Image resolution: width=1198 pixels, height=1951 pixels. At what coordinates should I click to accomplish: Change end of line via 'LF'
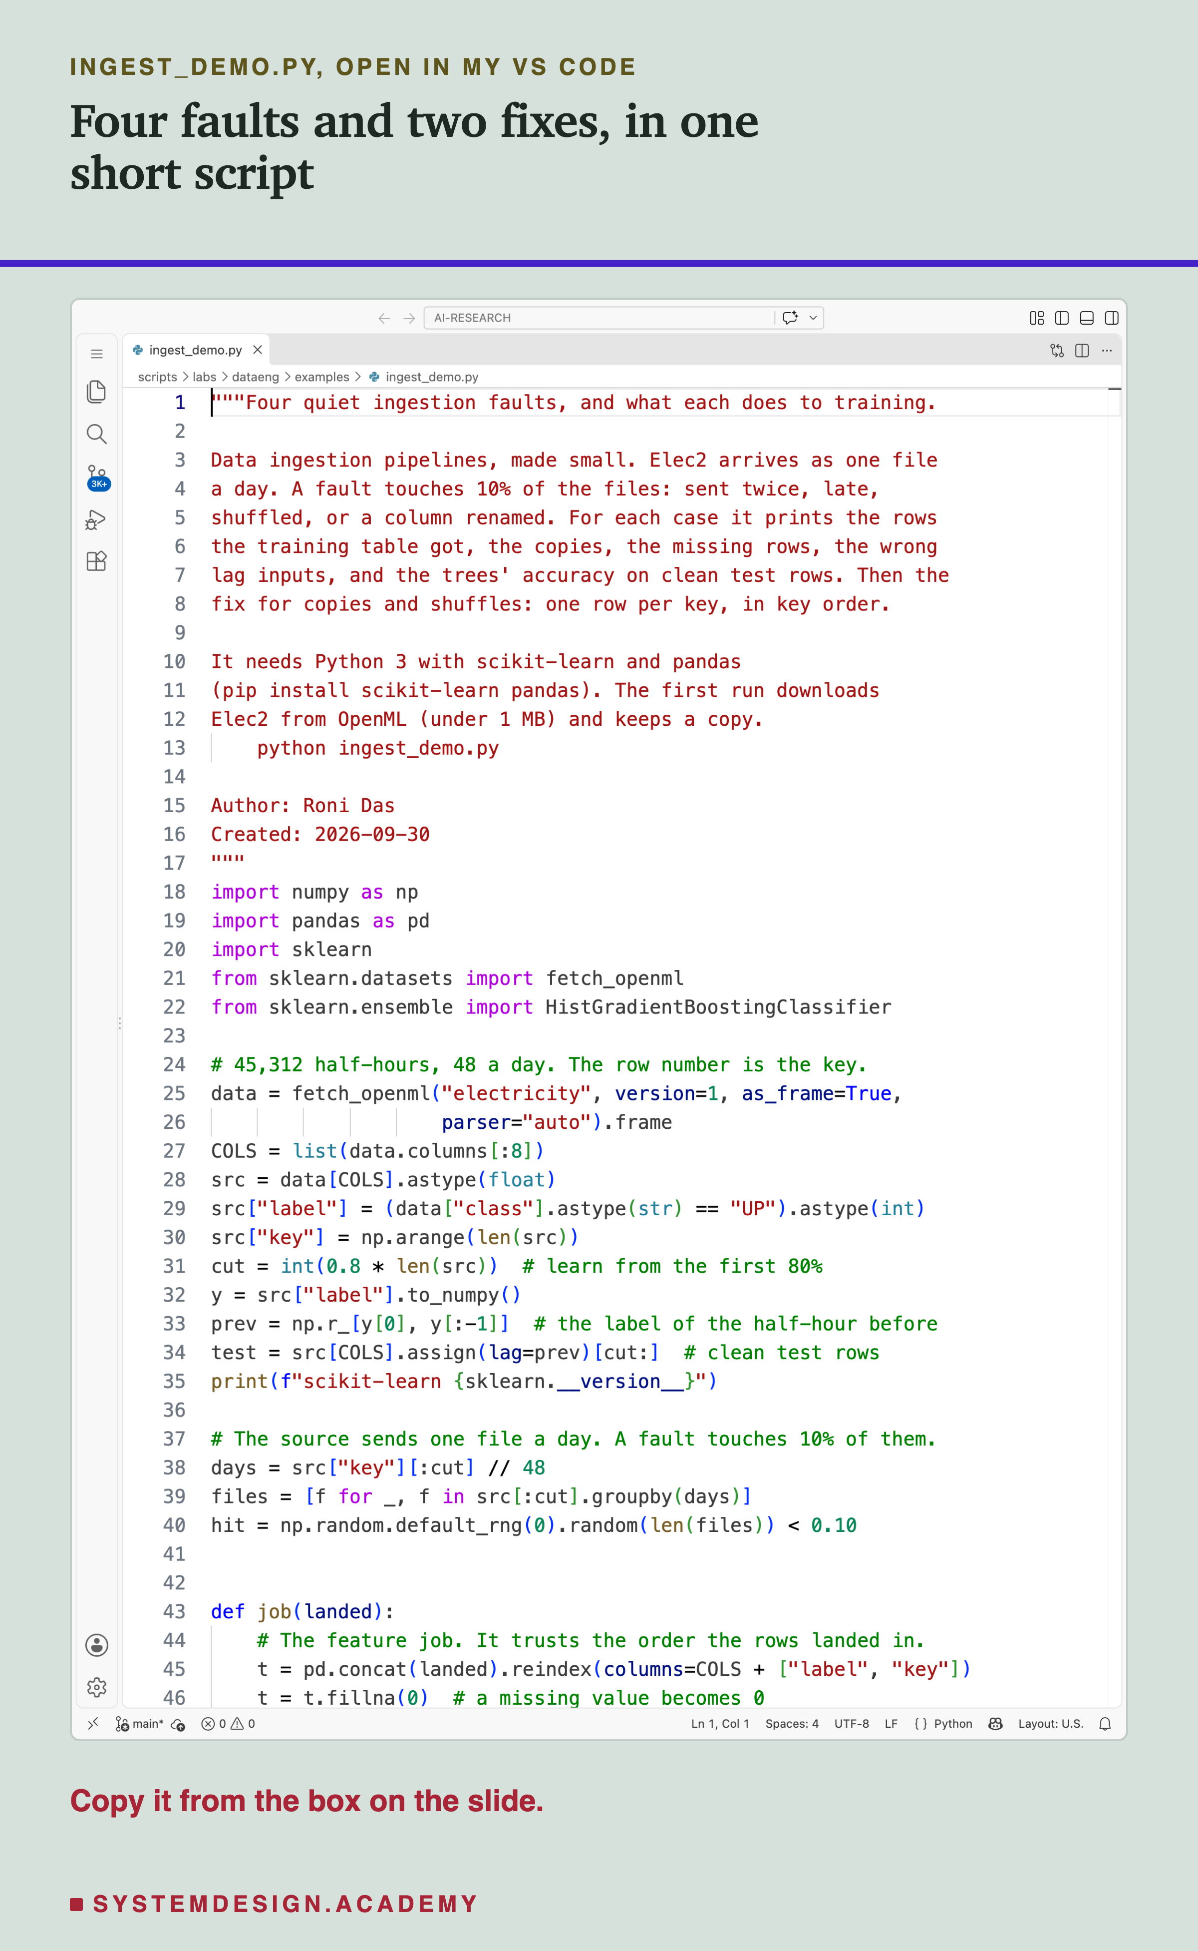point(891,1723)
